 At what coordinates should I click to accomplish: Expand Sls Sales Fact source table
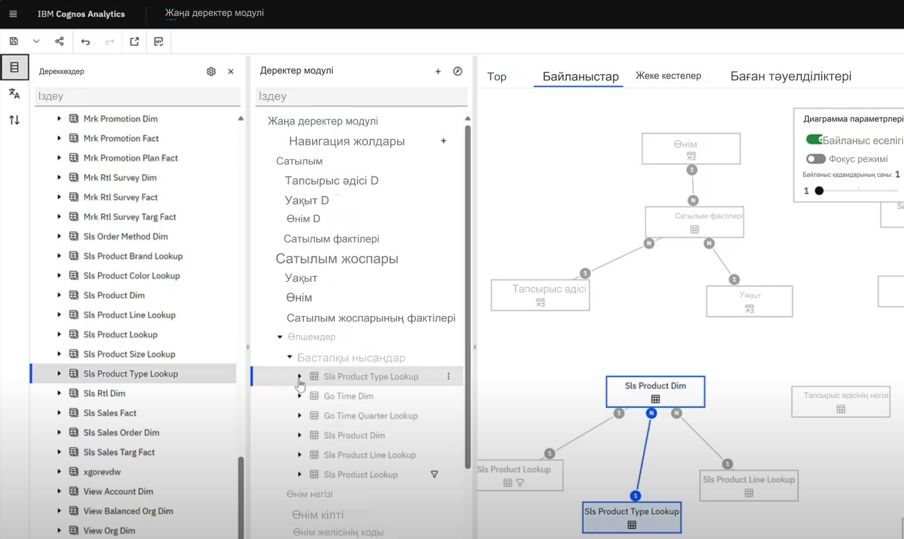coord(59,413)
